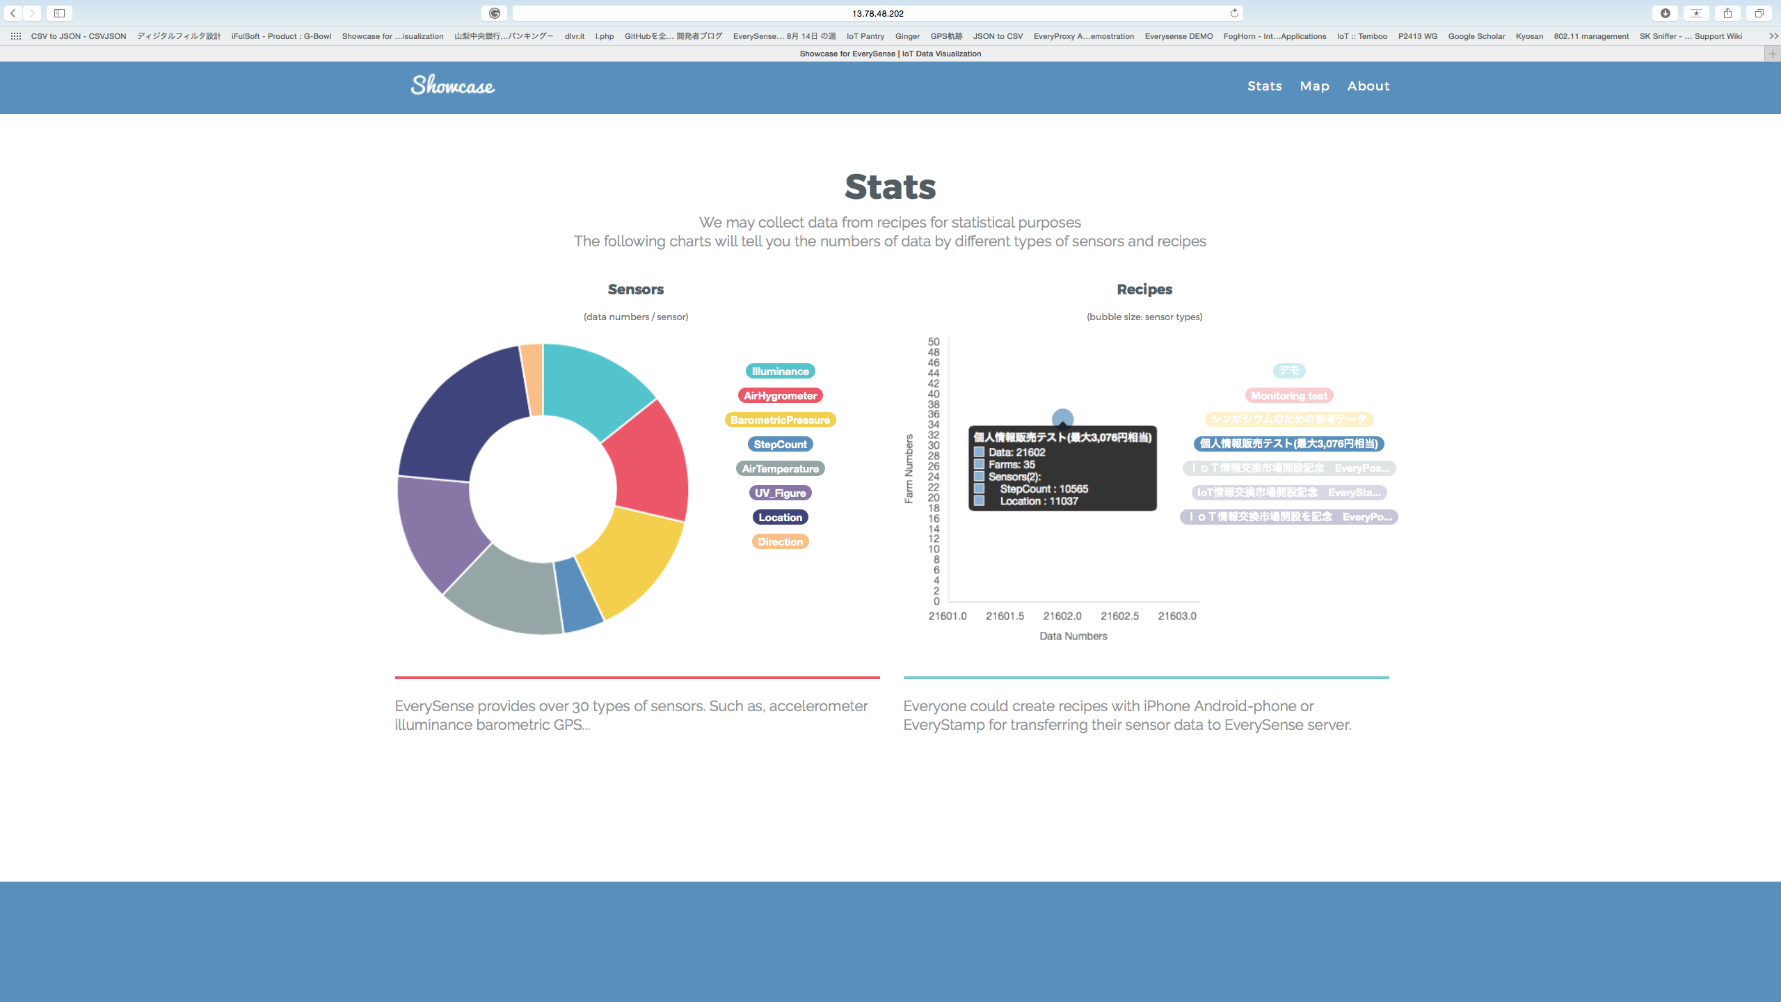Click the Stats navigation icon
Image resolution: width=1781 pixels, height=1002 pixels.
pyautogui.click(x=1263, y=86)
